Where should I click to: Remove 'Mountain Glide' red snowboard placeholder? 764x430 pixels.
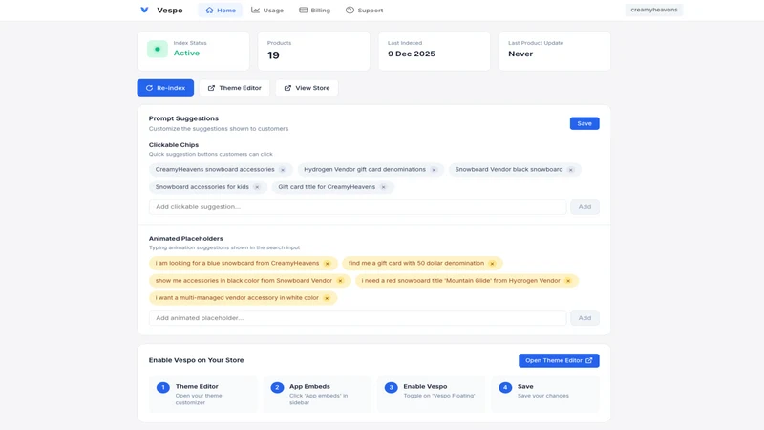568,281
